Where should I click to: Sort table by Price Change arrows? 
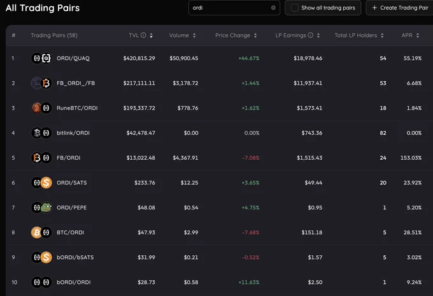pyautogui.click(x=255, y=36)
